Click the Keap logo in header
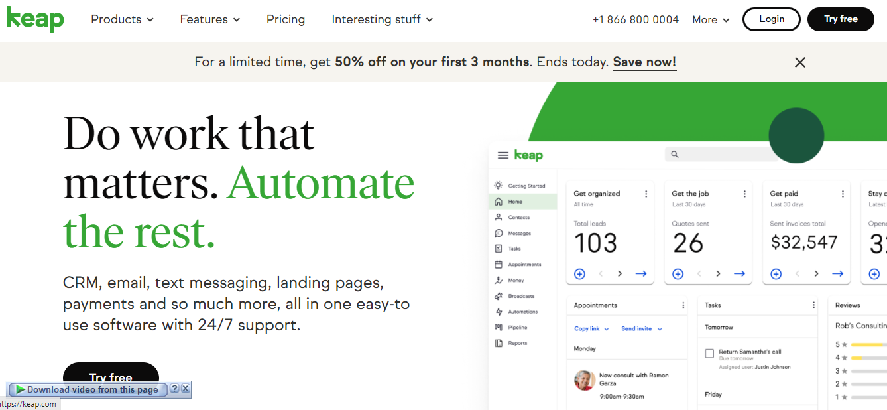Screen dimensions: 887x410 pyautogui.click(x=35, y=19)
